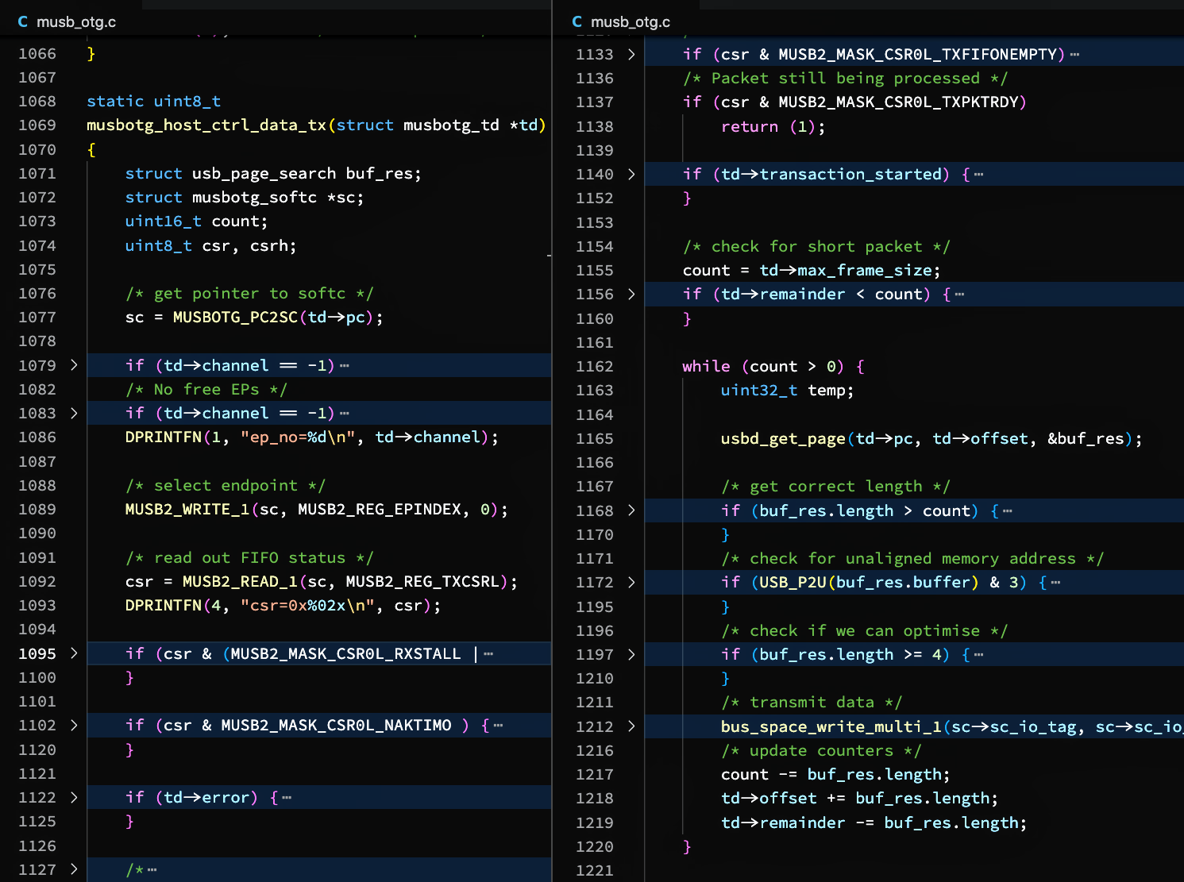Click '/* check for unaligned memory address */' comment
This screenshot has width=1184, height=882.
pyautogui.click(x=912, y=558)
